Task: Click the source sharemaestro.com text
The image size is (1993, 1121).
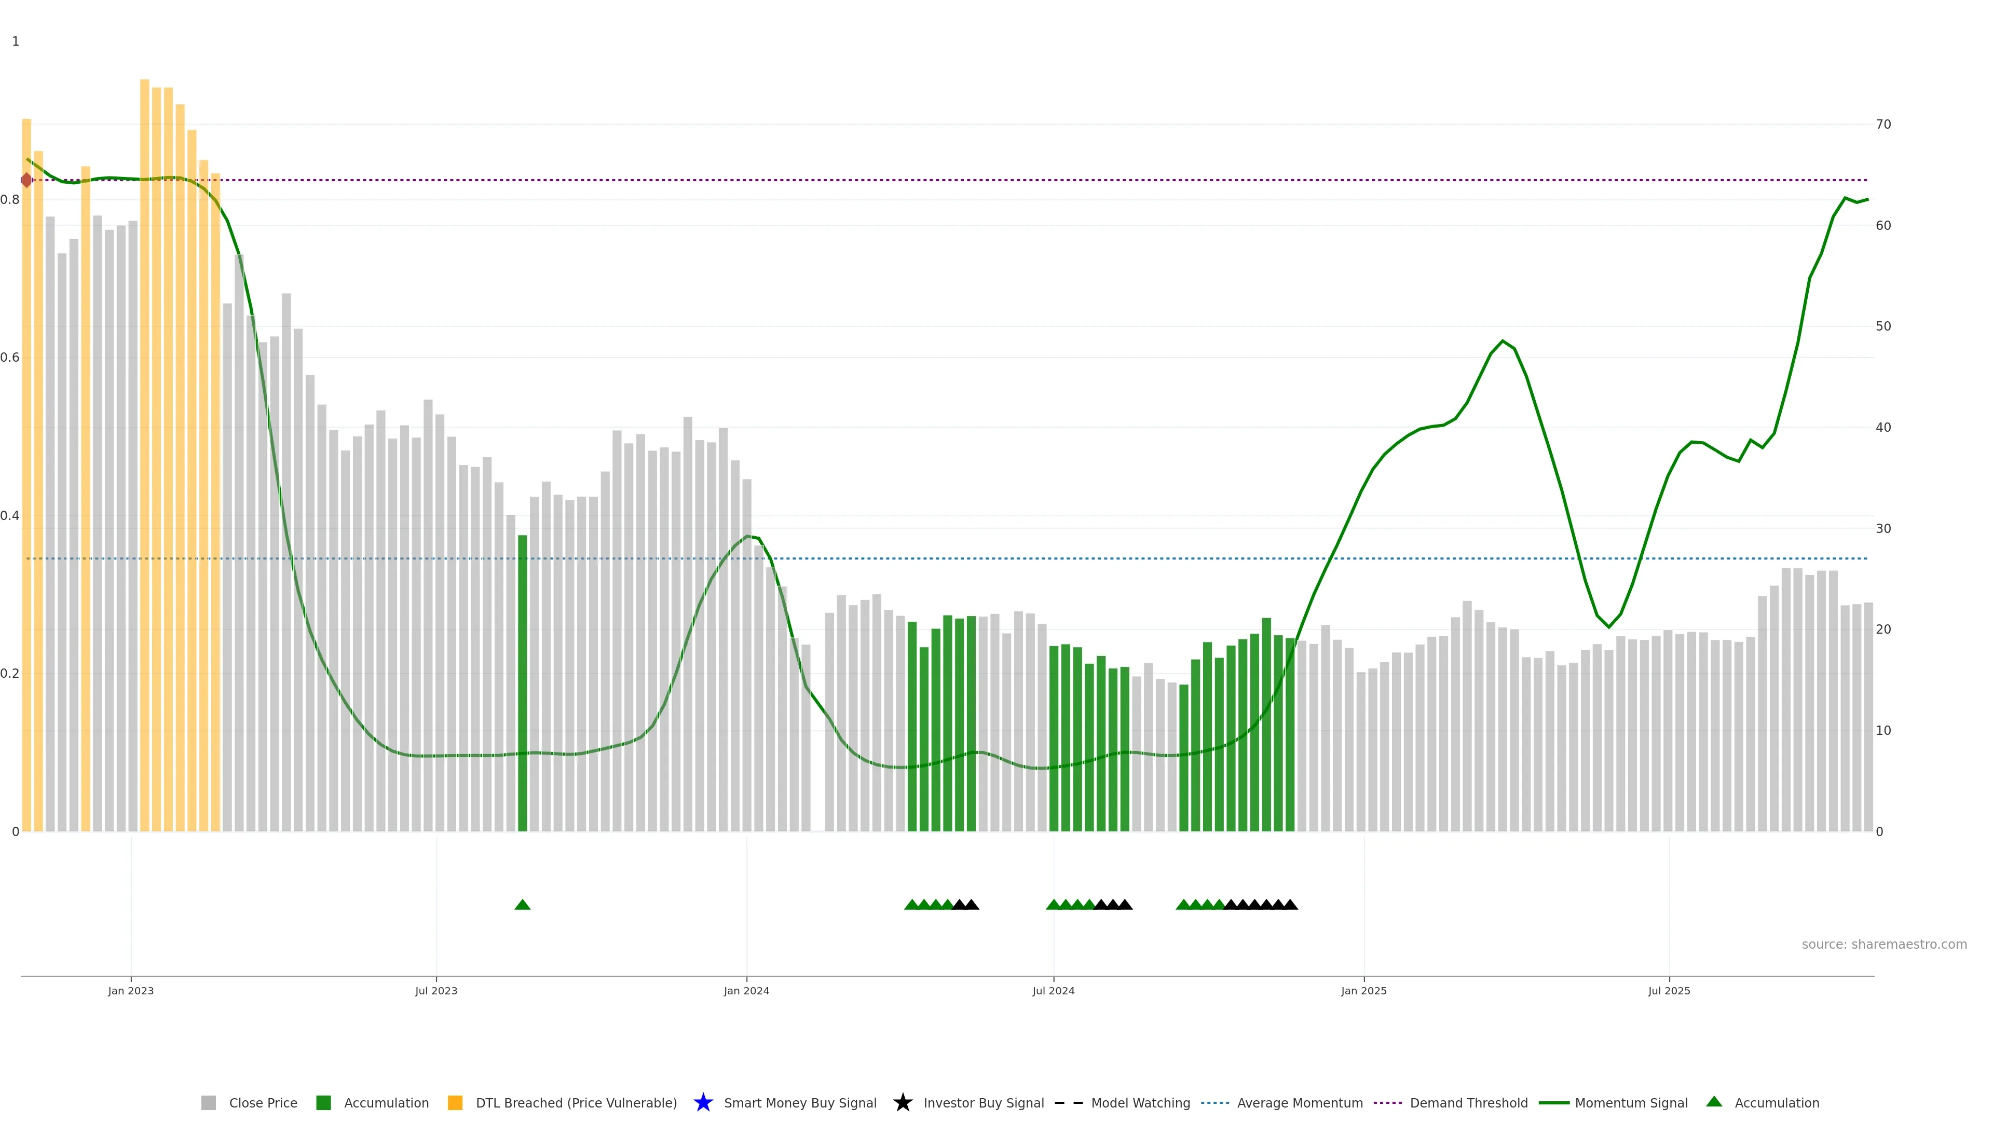Action: 1884,945
